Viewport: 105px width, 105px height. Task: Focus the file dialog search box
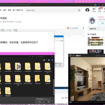44,57
